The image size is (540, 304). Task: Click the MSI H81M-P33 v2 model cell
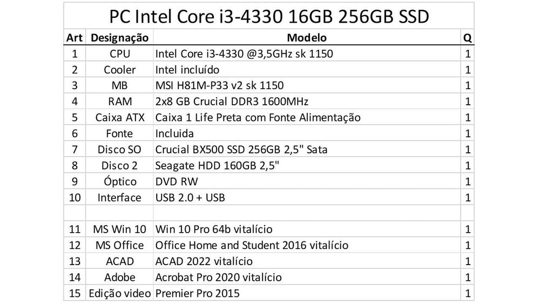coord(219,86)
